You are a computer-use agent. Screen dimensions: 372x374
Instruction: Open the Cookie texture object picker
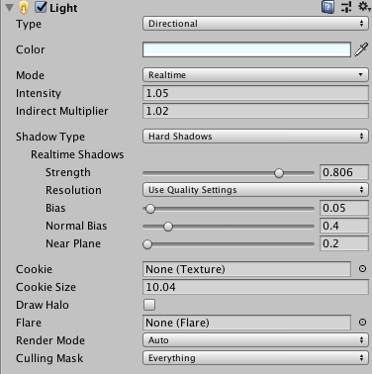(362, 269)
